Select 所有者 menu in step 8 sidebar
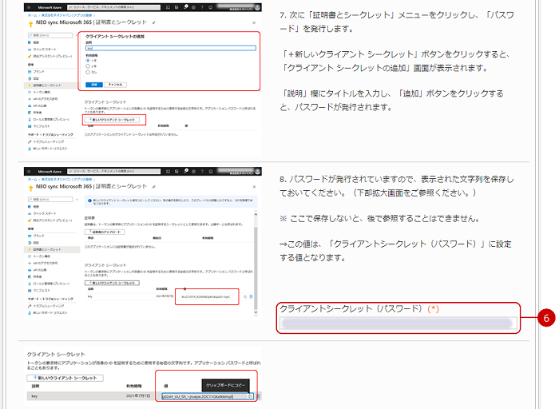559x409 pixels. [x=35, y=276]
